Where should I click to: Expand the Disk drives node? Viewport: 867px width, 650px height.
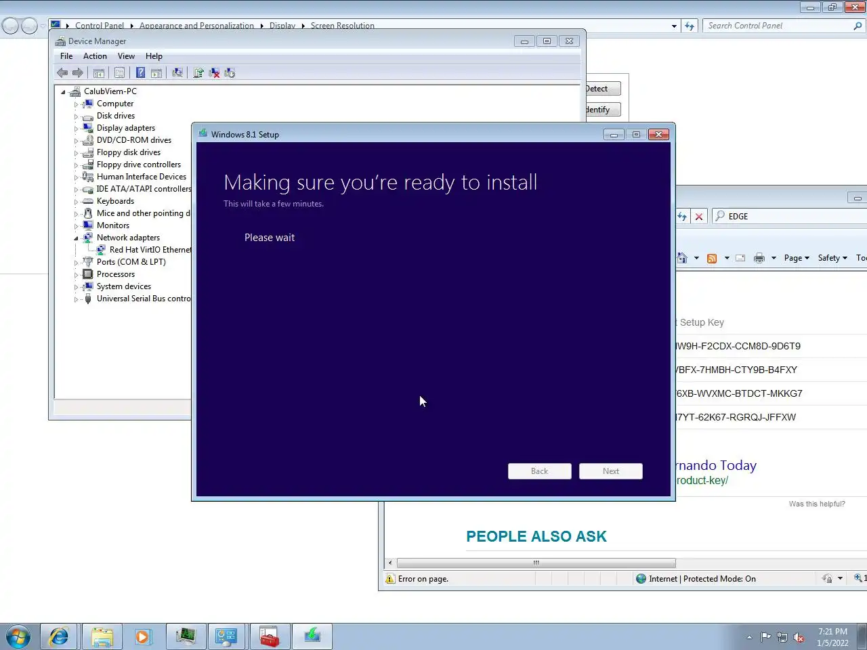76,116
